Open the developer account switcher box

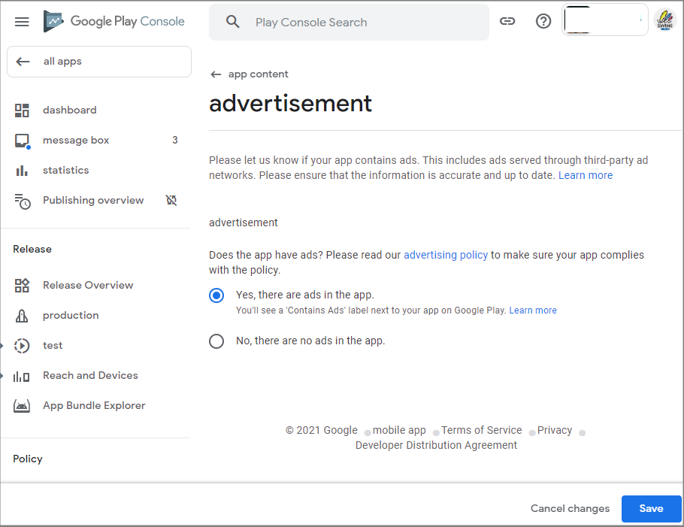point(604,20)
